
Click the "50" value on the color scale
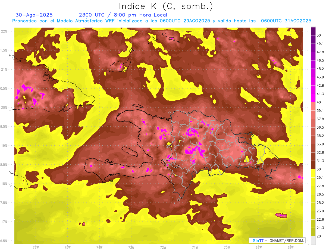(319, 35)
